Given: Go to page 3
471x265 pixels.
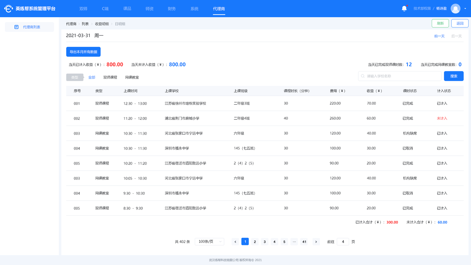Looking at the screenshot, I should [265, 242].
